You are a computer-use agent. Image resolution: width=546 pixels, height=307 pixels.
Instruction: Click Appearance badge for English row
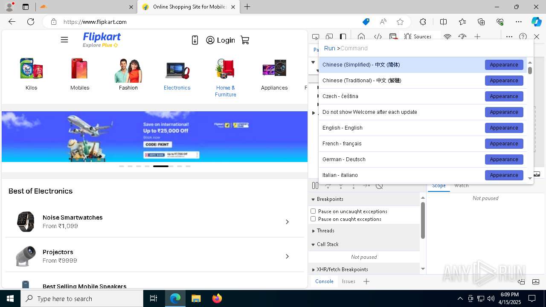(504, 128)
